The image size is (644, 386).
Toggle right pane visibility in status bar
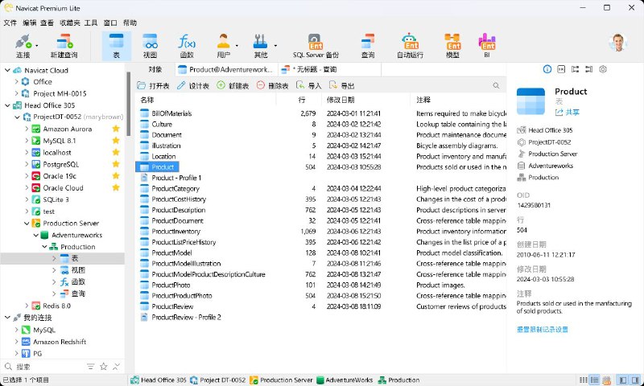(635, 380)
